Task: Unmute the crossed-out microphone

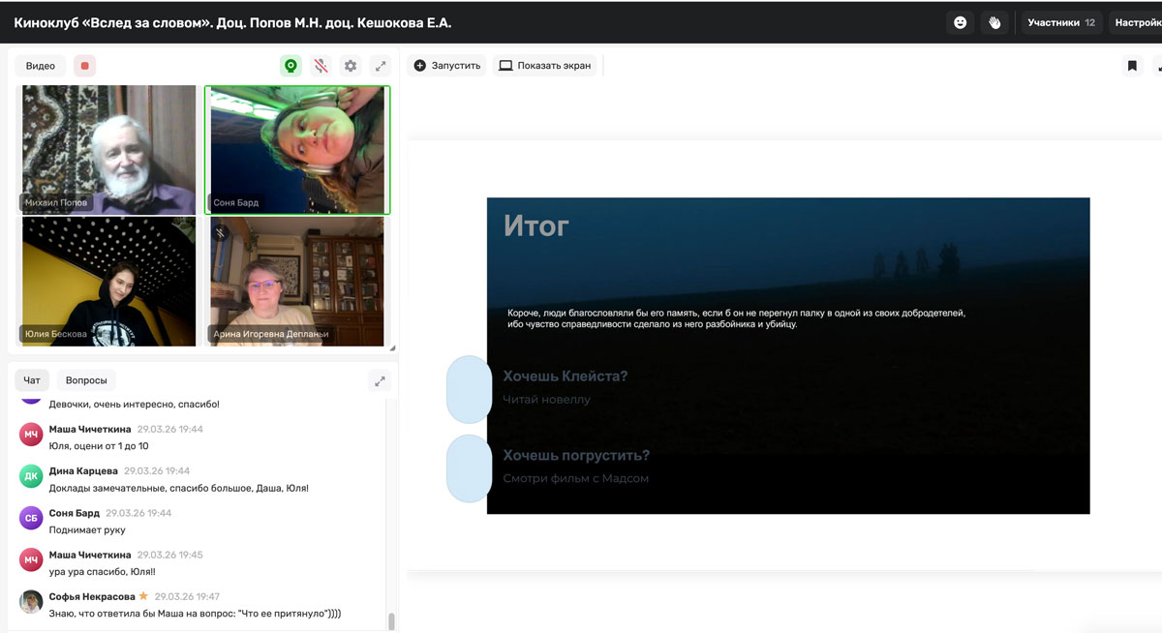Action: (x=321, y=66)
